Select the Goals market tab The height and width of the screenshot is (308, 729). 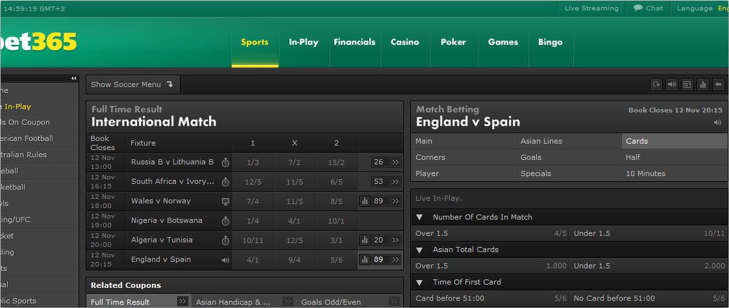569,157
